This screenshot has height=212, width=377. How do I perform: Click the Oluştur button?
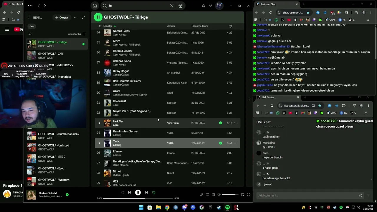pos(62,18)
